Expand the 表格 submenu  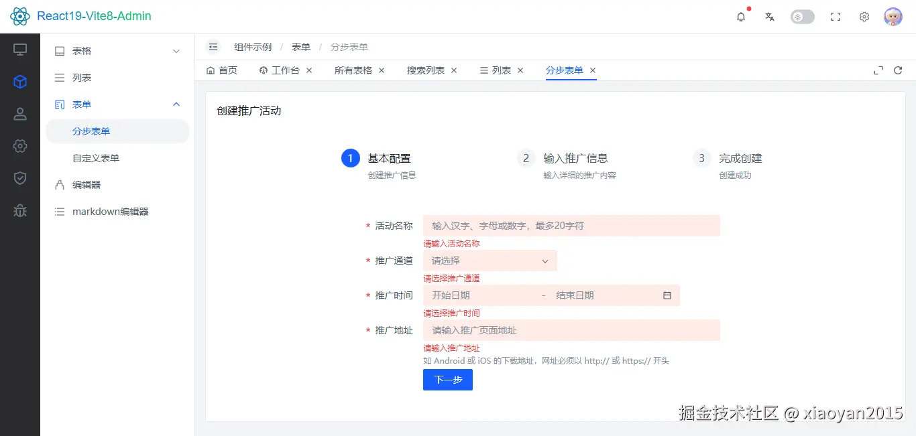(x=117, y=51)
